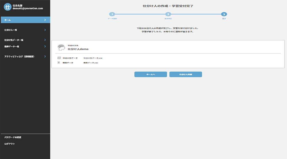Screen dimensions: 287x159
Task: Expand the 仕分け先データ一覧 chevron arrow
Action: (x=45, y=40)
